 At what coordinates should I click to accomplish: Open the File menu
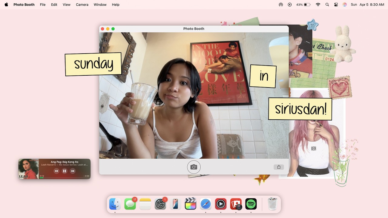pos(43,5)
